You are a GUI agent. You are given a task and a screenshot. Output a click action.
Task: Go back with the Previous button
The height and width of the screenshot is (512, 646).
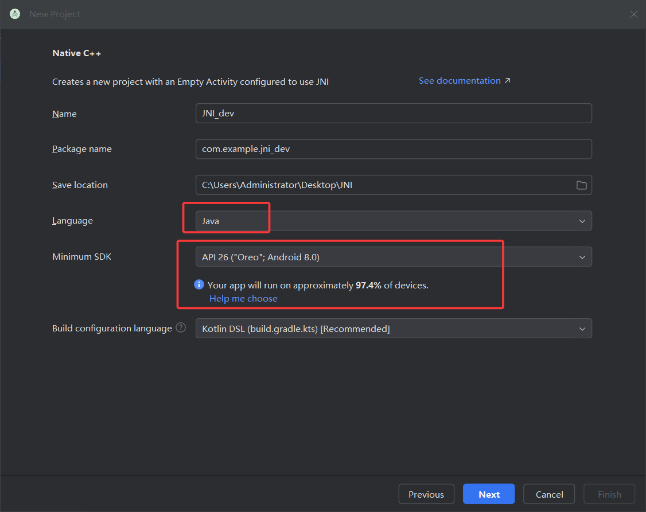426,494
